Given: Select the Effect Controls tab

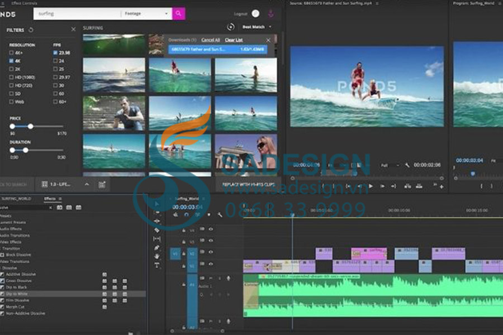Looking at the screenshot, I should (24, 3).
